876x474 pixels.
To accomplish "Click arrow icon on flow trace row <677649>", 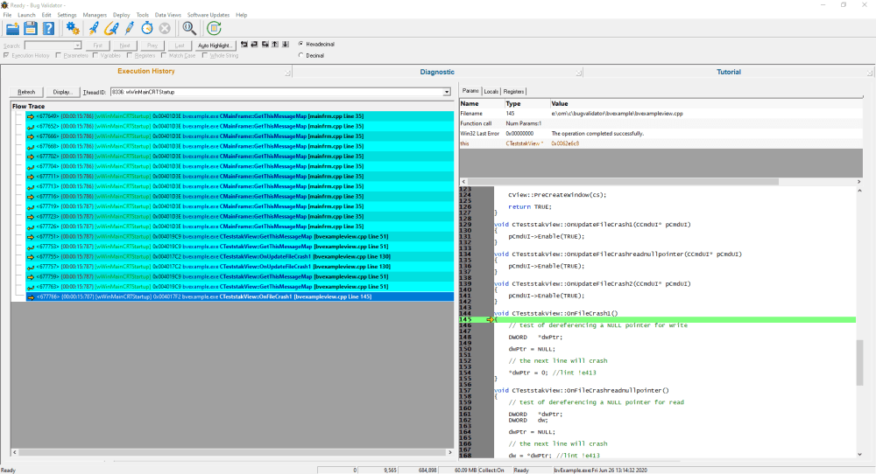I will click(31, 116).
